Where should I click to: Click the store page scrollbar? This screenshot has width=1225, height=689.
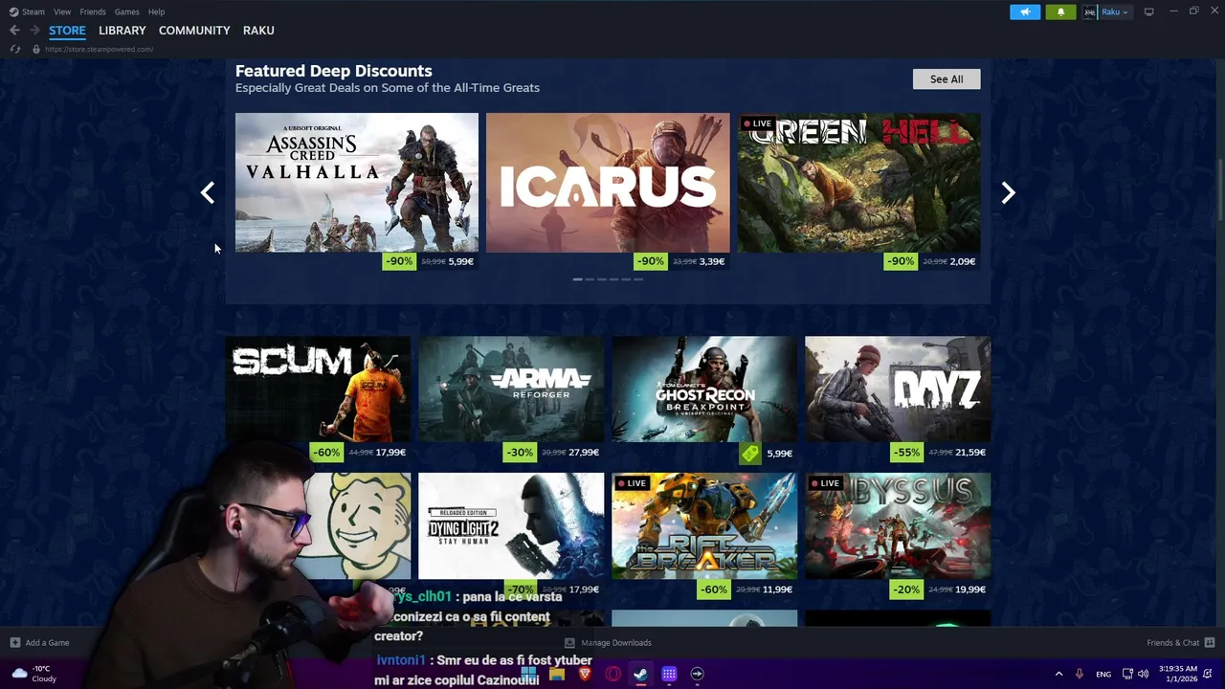point(1219,191)
